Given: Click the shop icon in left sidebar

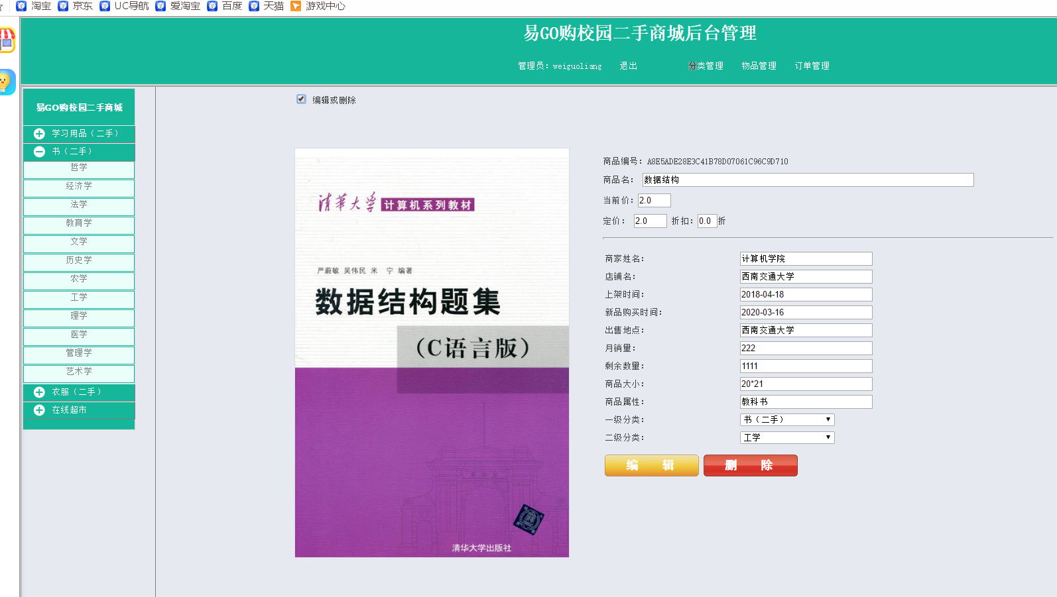Looking at the screenshot, I should click(7, 40).
